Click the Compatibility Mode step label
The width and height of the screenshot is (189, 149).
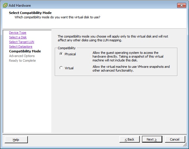coord(25,51)
